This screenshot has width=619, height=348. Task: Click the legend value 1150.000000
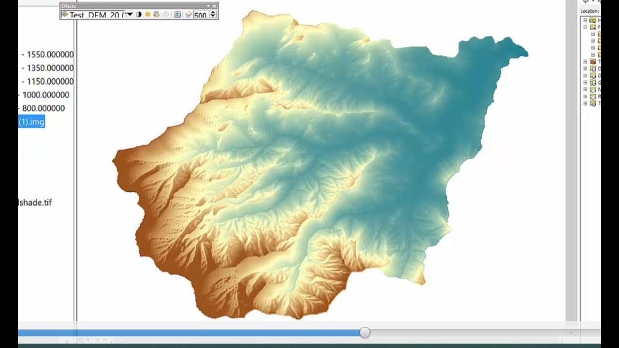(x=50, y=82)
